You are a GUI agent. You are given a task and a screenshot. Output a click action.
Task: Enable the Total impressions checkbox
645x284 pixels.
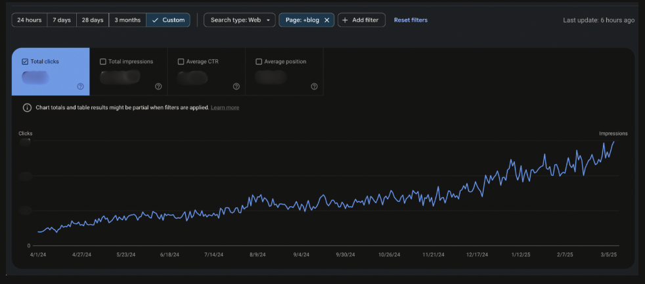point(103,62)
